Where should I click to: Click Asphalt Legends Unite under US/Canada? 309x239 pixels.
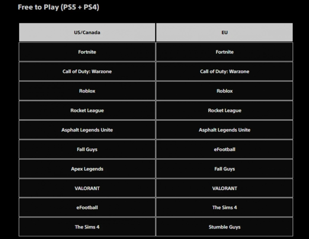(x=87, y=130)
